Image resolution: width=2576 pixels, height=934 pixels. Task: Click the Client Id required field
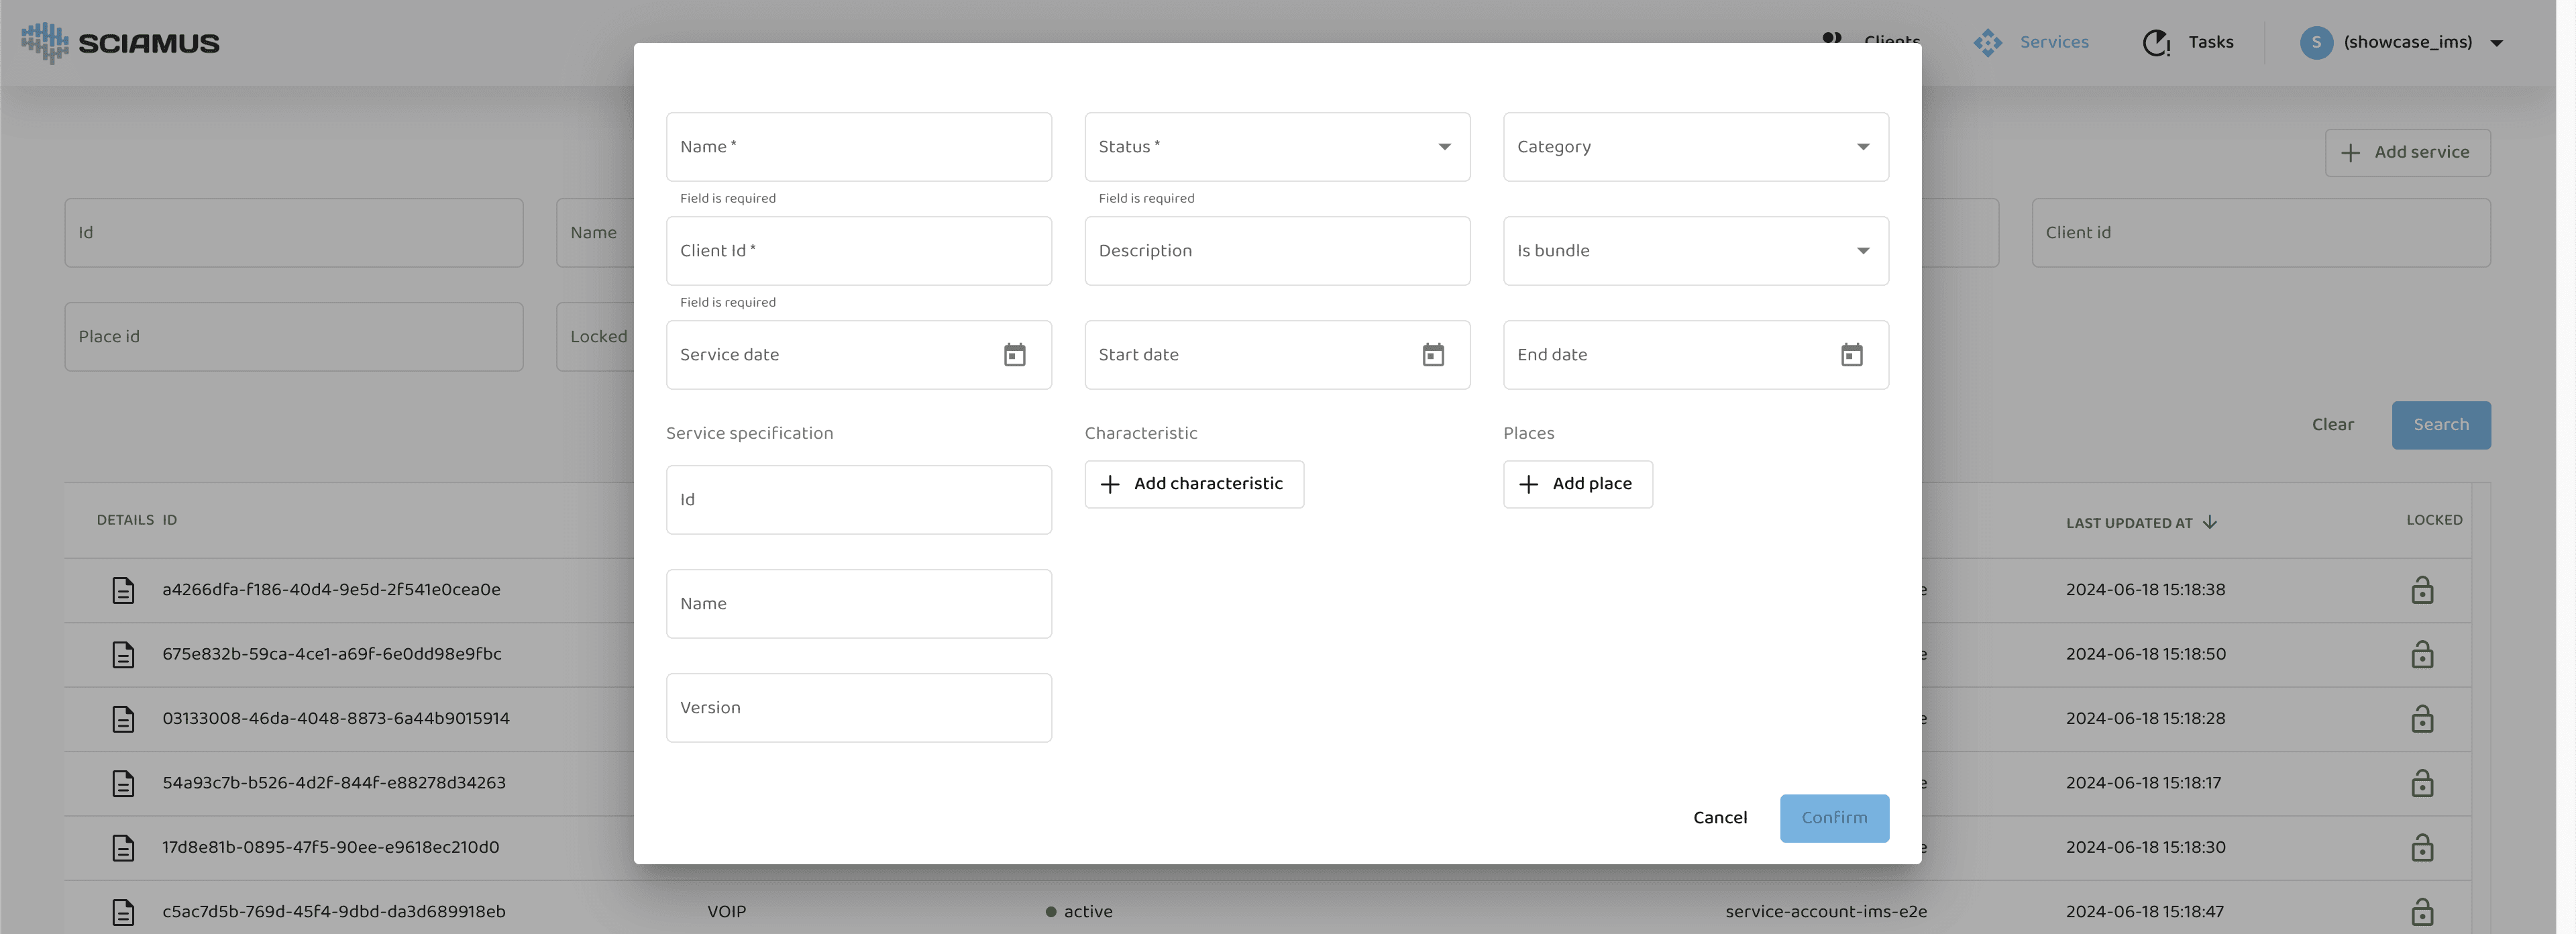858,251
